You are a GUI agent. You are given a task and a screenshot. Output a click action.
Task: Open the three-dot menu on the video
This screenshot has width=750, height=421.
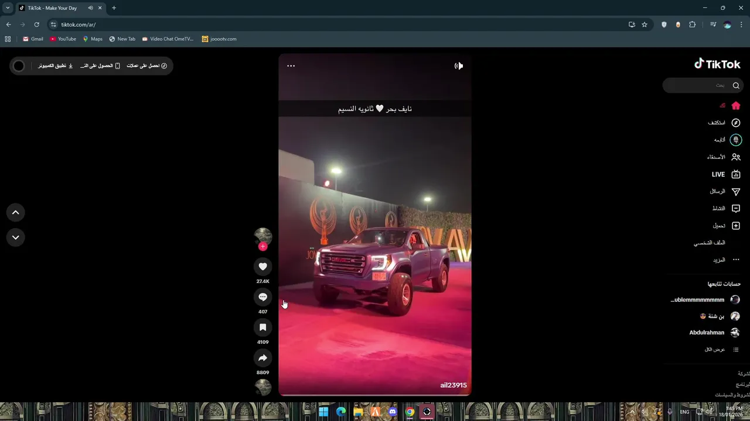point(291,65)
